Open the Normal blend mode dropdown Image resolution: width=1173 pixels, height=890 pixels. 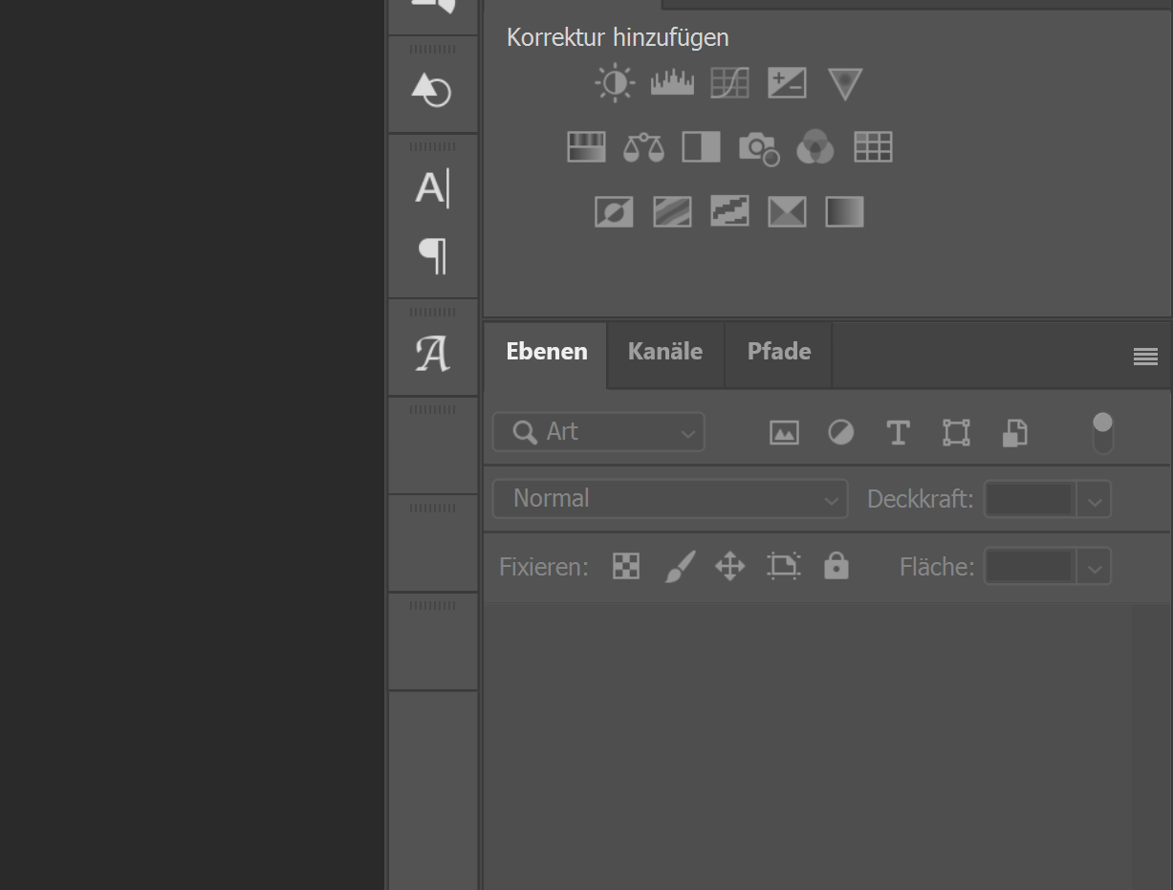click(669, 498)
